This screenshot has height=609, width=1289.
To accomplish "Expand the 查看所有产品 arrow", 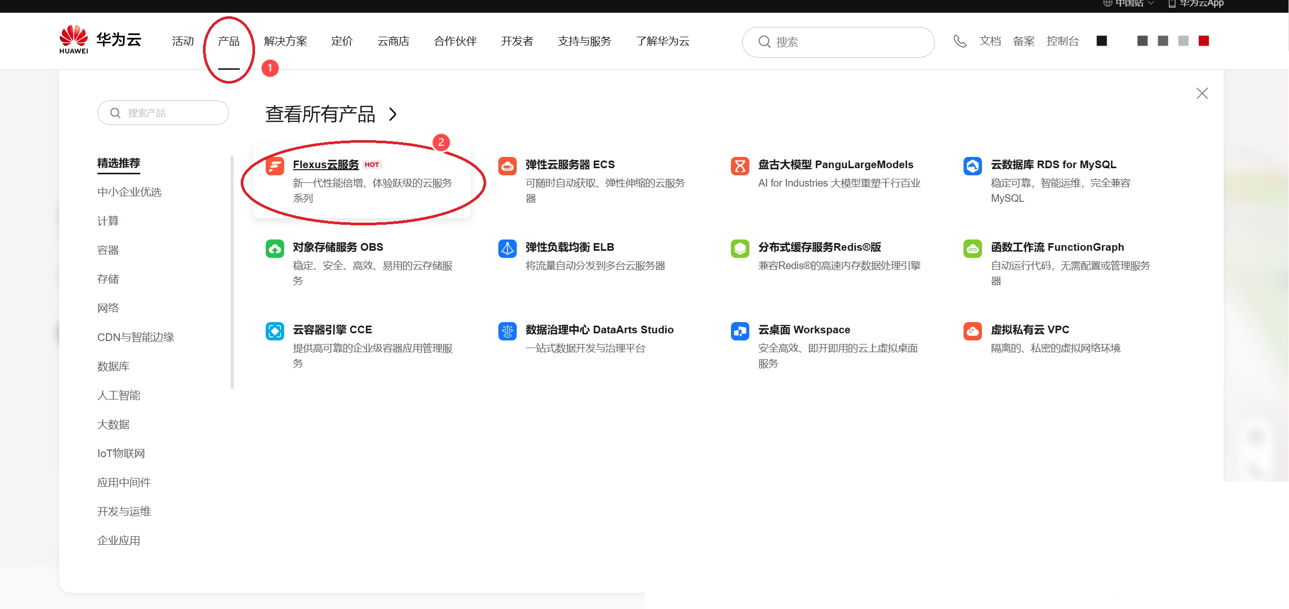I will click(x=393, y=114).
